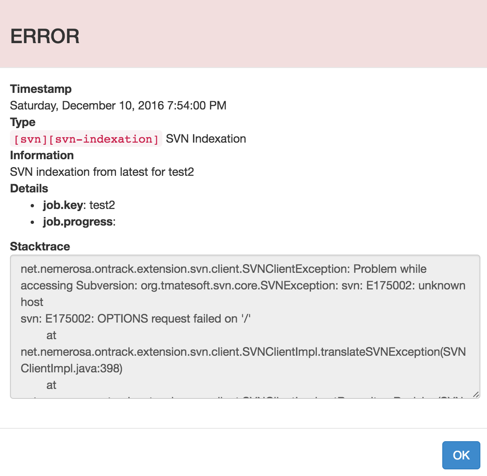Click the SVNClientException line in the stacktrace
Screen dimensions: 487x476
pyautogui.click(x=224, y=269)
